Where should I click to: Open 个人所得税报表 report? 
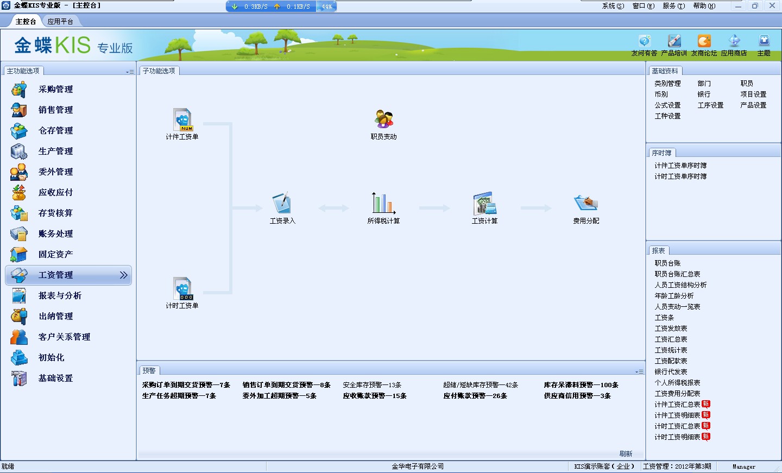(x=677, y=383)
